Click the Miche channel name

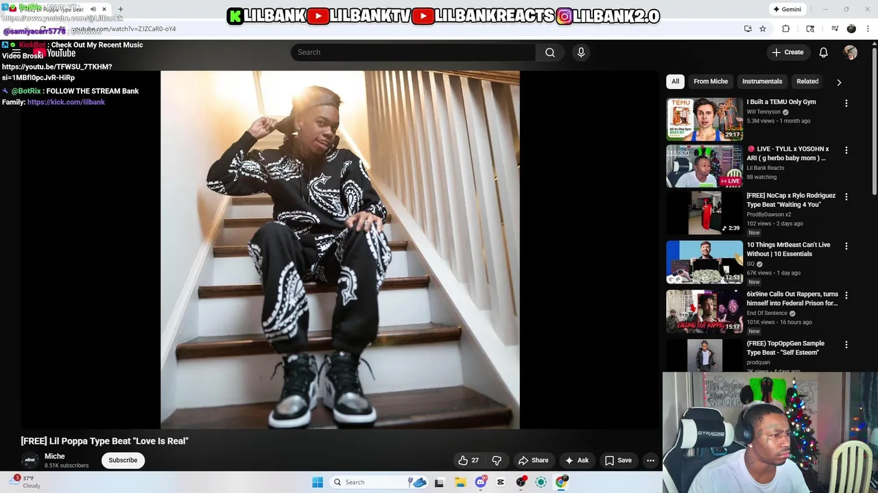pos(55,456)
